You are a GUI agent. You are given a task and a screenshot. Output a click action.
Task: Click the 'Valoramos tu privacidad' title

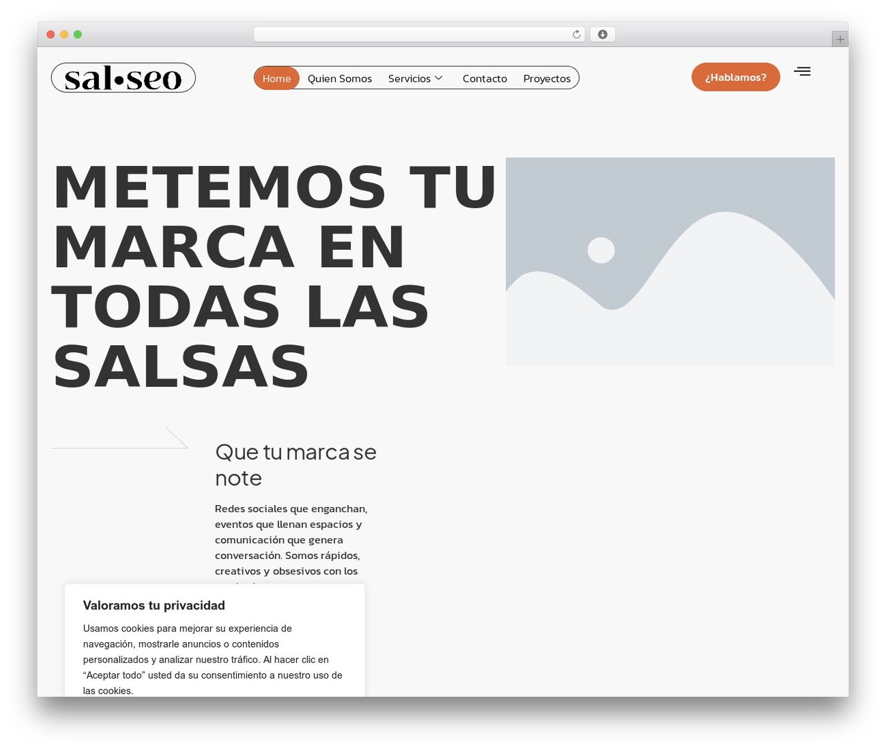click(x=154, y=605)
